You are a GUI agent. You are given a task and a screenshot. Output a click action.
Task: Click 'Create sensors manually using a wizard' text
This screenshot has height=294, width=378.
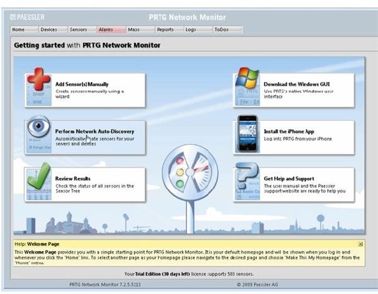pyautogui.click(x=89, y=94)
